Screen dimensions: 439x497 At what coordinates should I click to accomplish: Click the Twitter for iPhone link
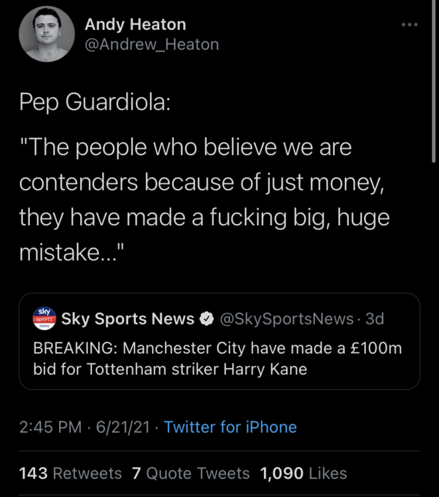(230, 427)
